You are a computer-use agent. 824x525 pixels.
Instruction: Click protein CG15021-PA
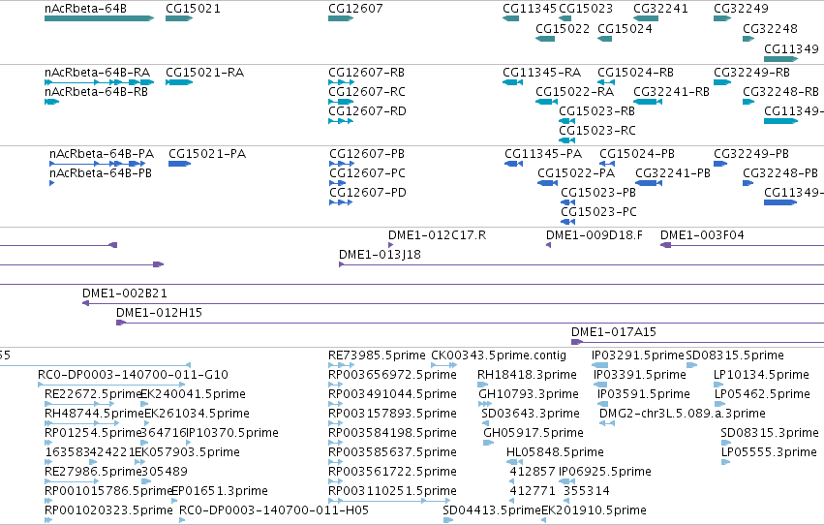pos(207,154)
